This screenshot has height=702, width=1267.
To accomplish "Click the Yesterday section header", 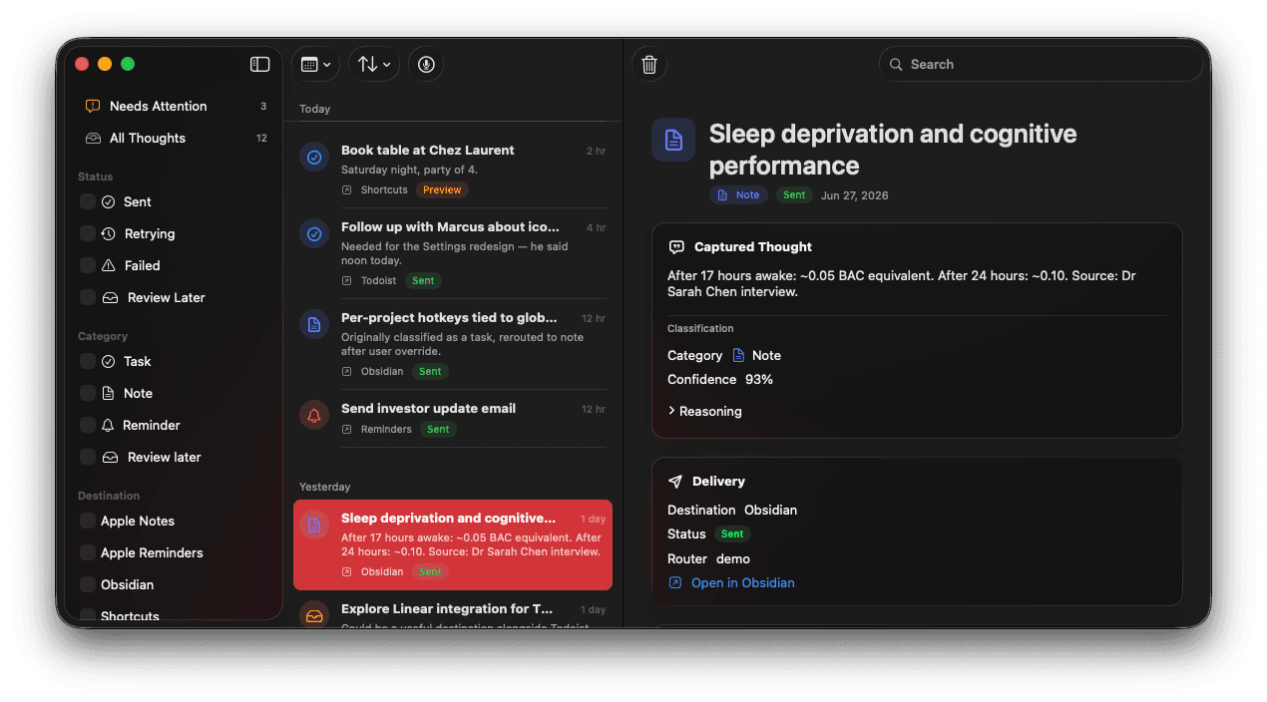I will (325, 487).
